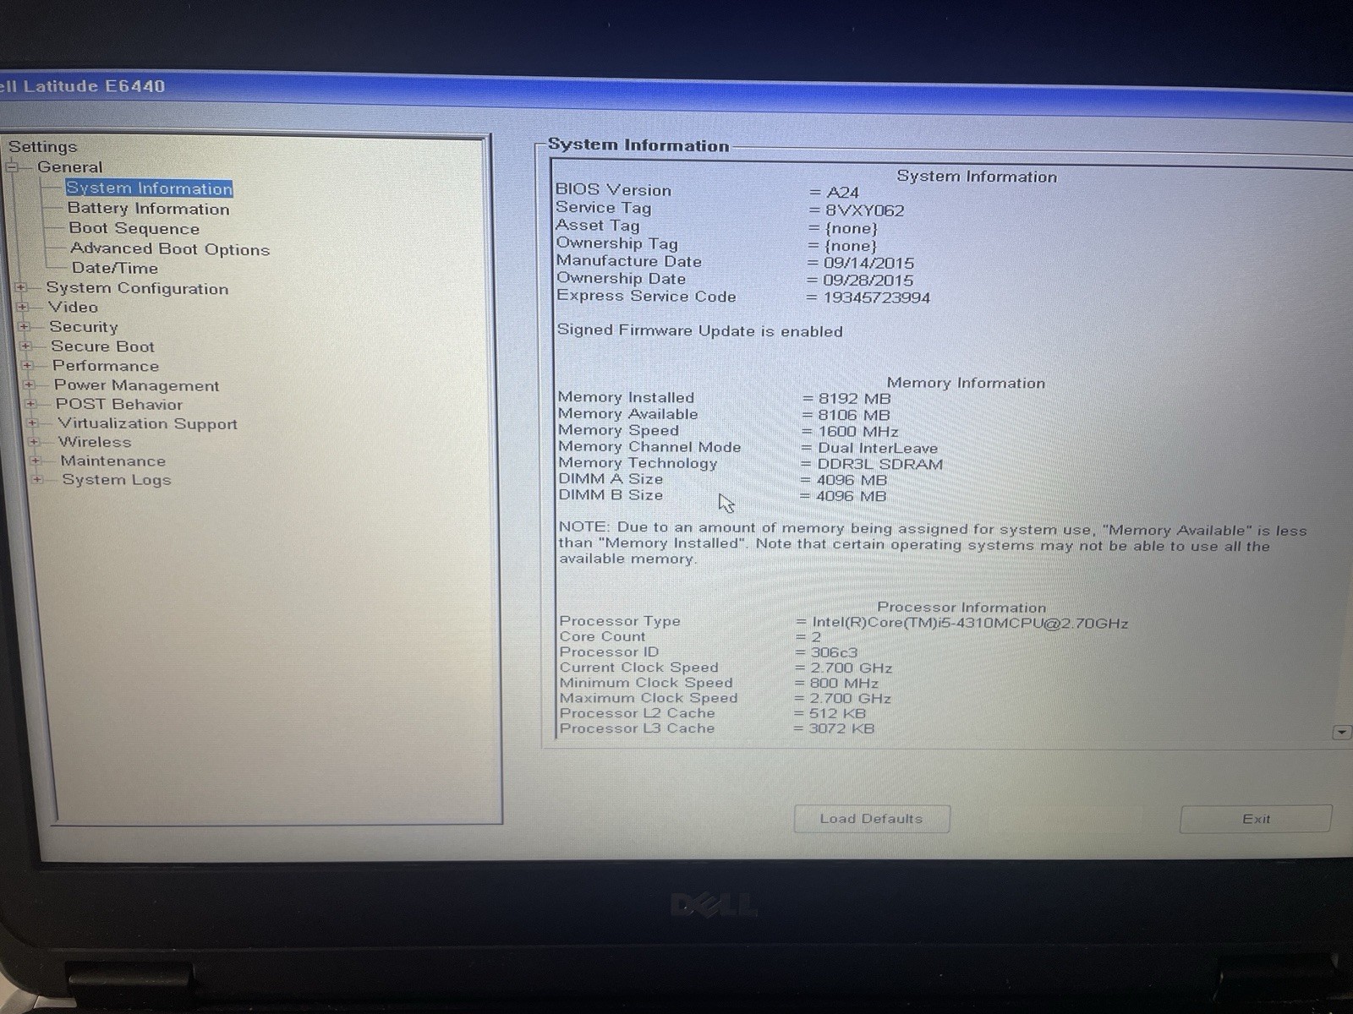This screenshot has height=1014, width=1353.
Task: Expand the Performance node
Action: [x=28, y=366]
